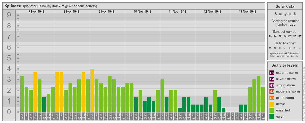Image resolution: width=305 pixels, height=123 pixels.
Task: Click daily Ap-index value 16
Action: [275, 48]
